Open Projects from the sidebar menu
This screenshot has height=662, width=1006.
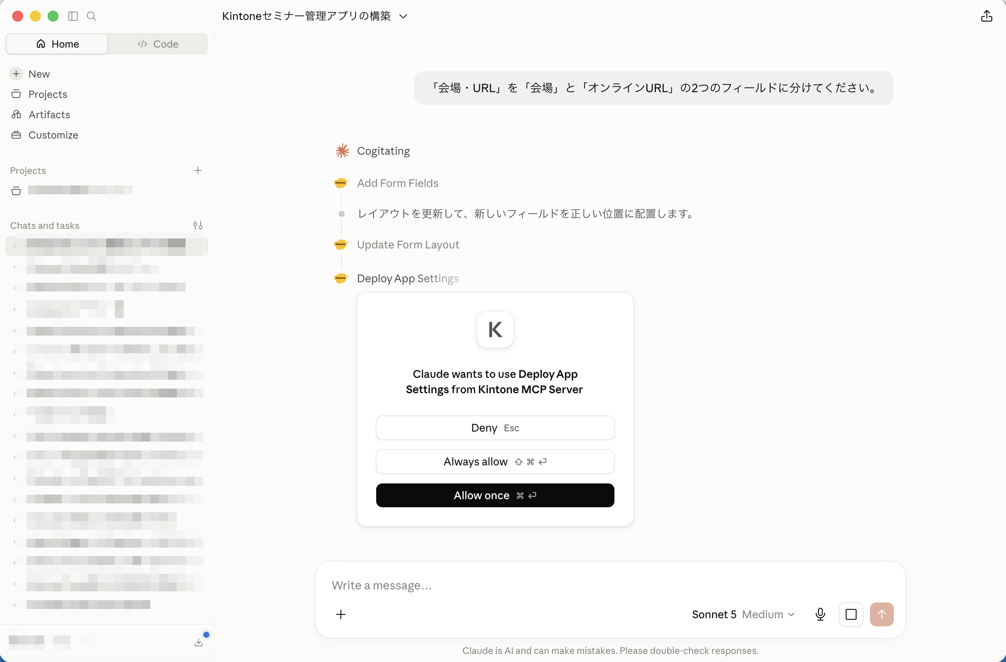point(48,94)
